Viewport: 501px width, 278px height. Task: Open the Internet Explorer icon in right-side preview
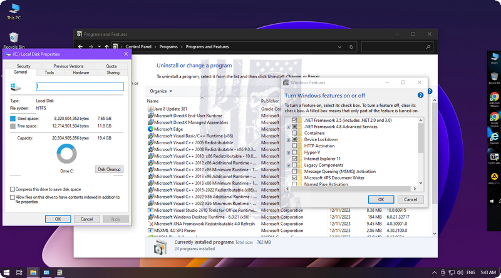point(494,138)
